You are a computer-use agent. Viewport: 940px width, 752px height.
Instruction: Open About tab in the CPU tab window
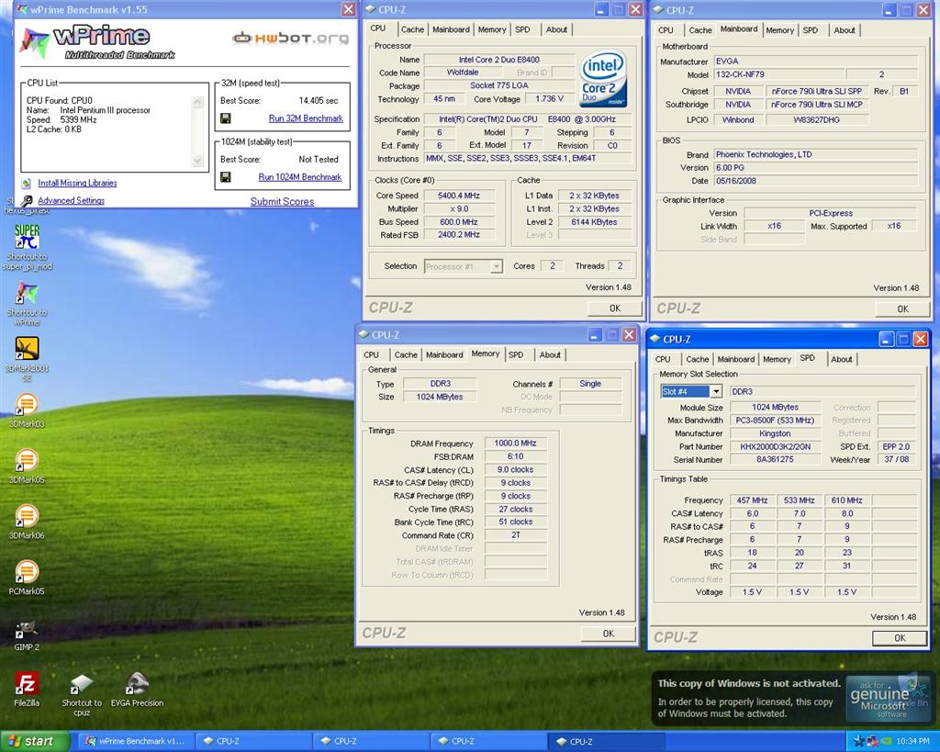click(x=556, y=29)
